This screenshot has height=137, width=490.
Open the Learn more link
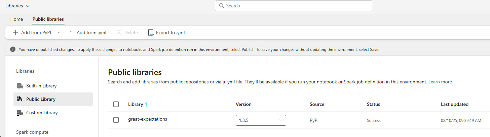click(440, 82)
